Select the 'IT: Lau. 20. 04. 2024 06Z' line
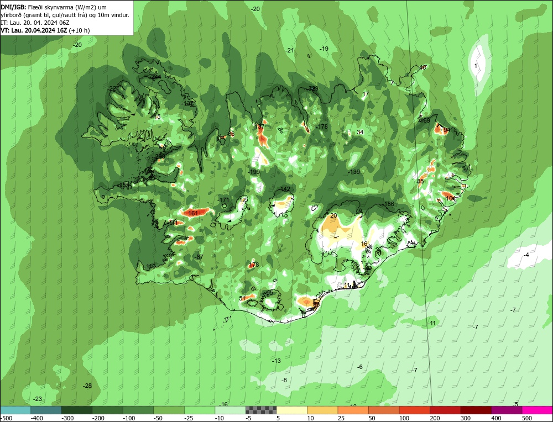The image size is (553, 422). (35, 23)
